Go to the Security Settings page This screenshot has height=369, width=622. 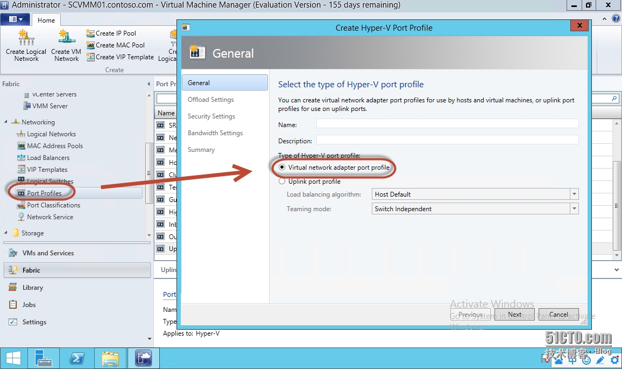click(211, 116)
